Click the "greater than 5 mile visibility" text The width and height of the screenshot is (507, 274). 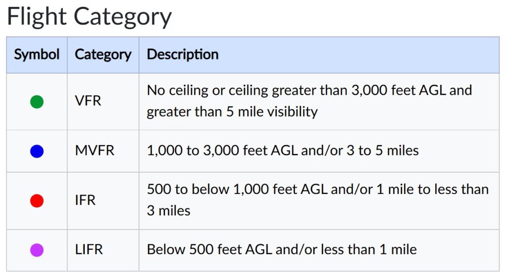232,112
